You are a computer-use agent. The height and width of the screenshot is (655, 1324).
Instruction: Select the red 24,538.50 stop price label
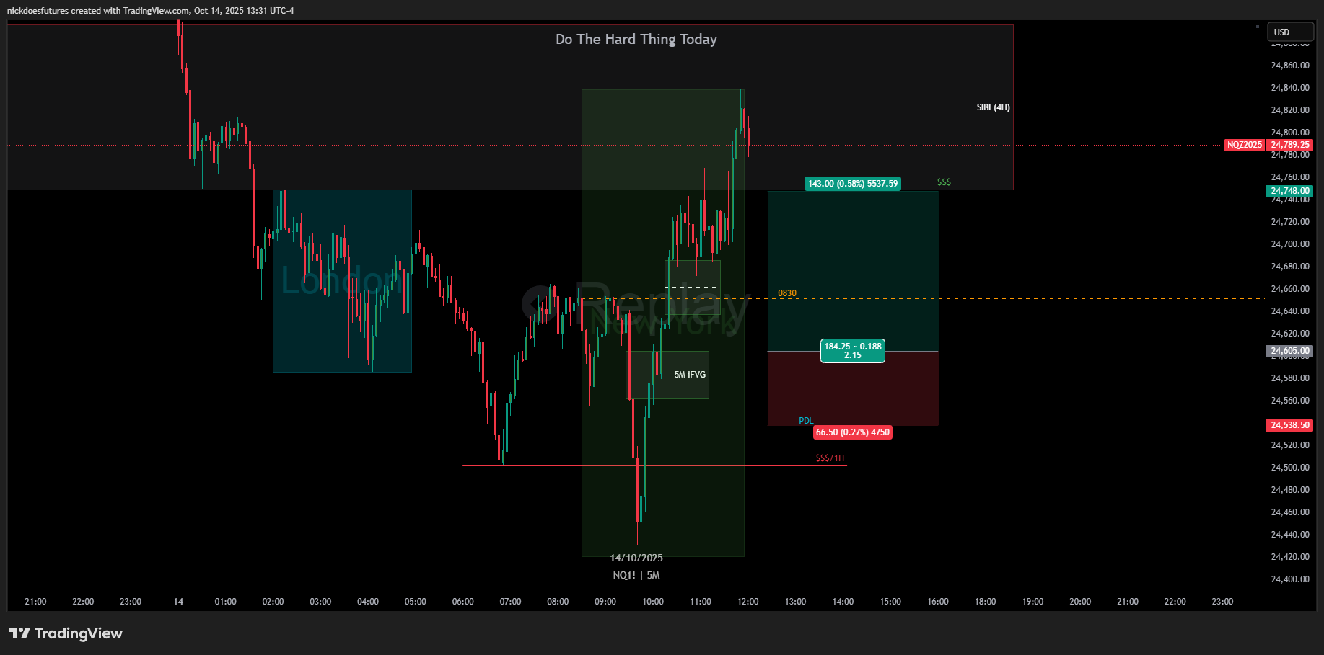[x=1289, y=425]
